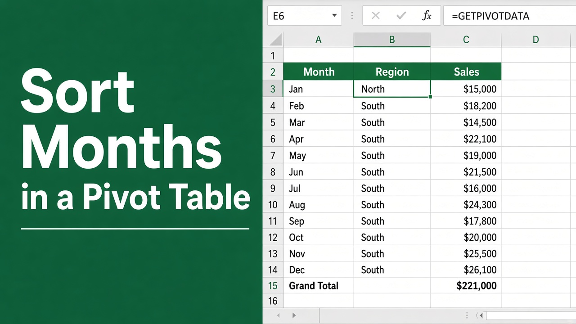
Task: Confirm entry with the checkmark formula bar icon
Action: tap(401, 16)
